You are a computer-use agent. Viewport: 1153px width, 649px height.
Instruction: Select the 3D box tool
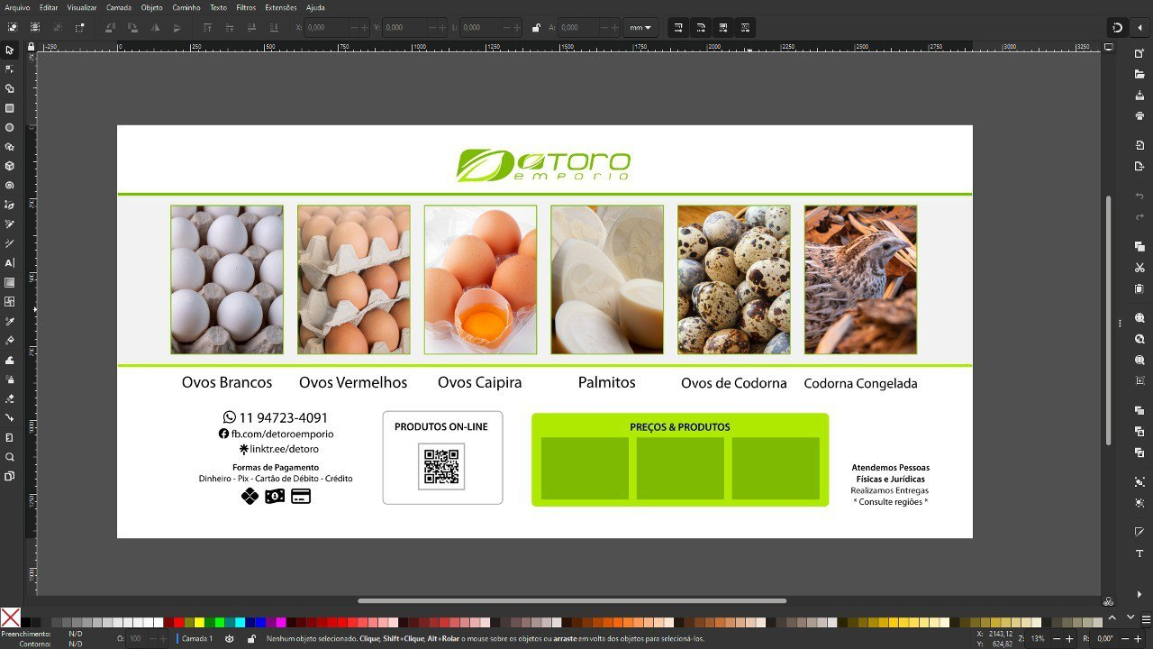click(x=10, y=166)
